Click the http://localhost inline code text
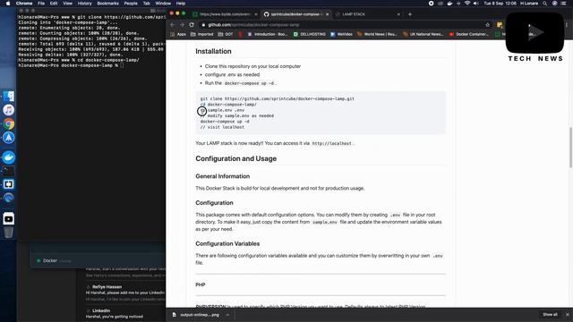 pos(332,143)
